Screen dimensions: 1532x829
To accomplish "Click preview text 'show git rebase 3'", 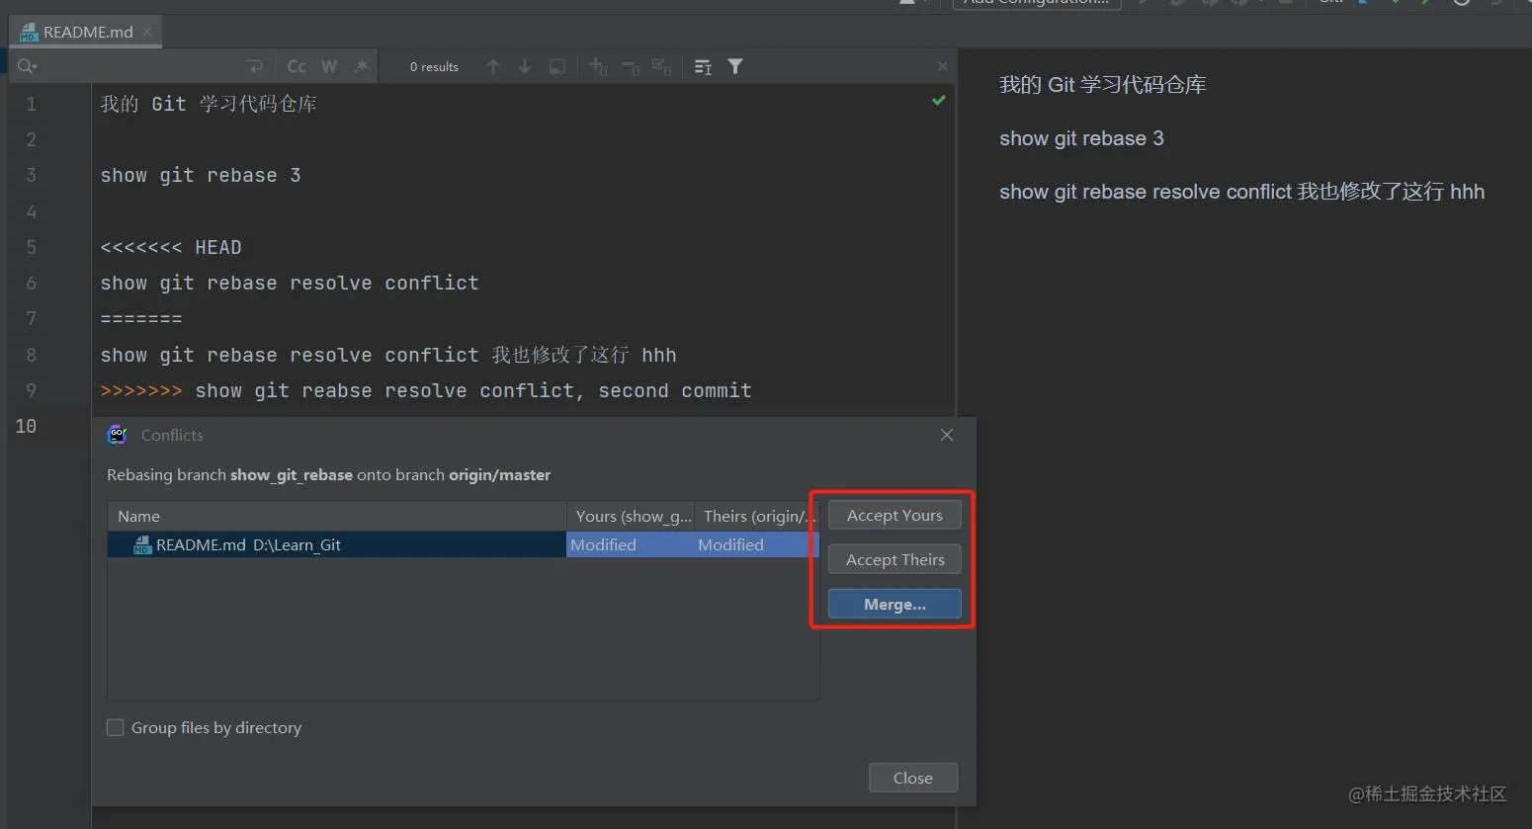I will coord(1081,138).
